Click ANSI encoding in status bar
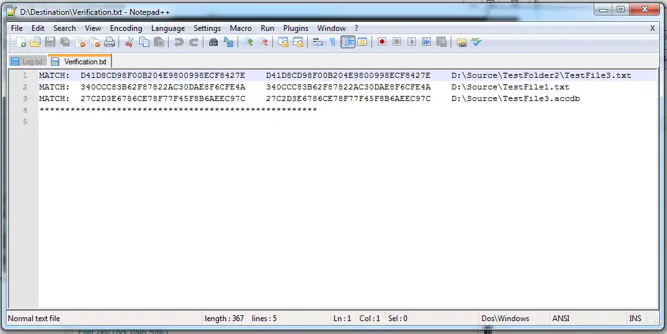Screen dimensions: 667x334 [x=561, y=319]
